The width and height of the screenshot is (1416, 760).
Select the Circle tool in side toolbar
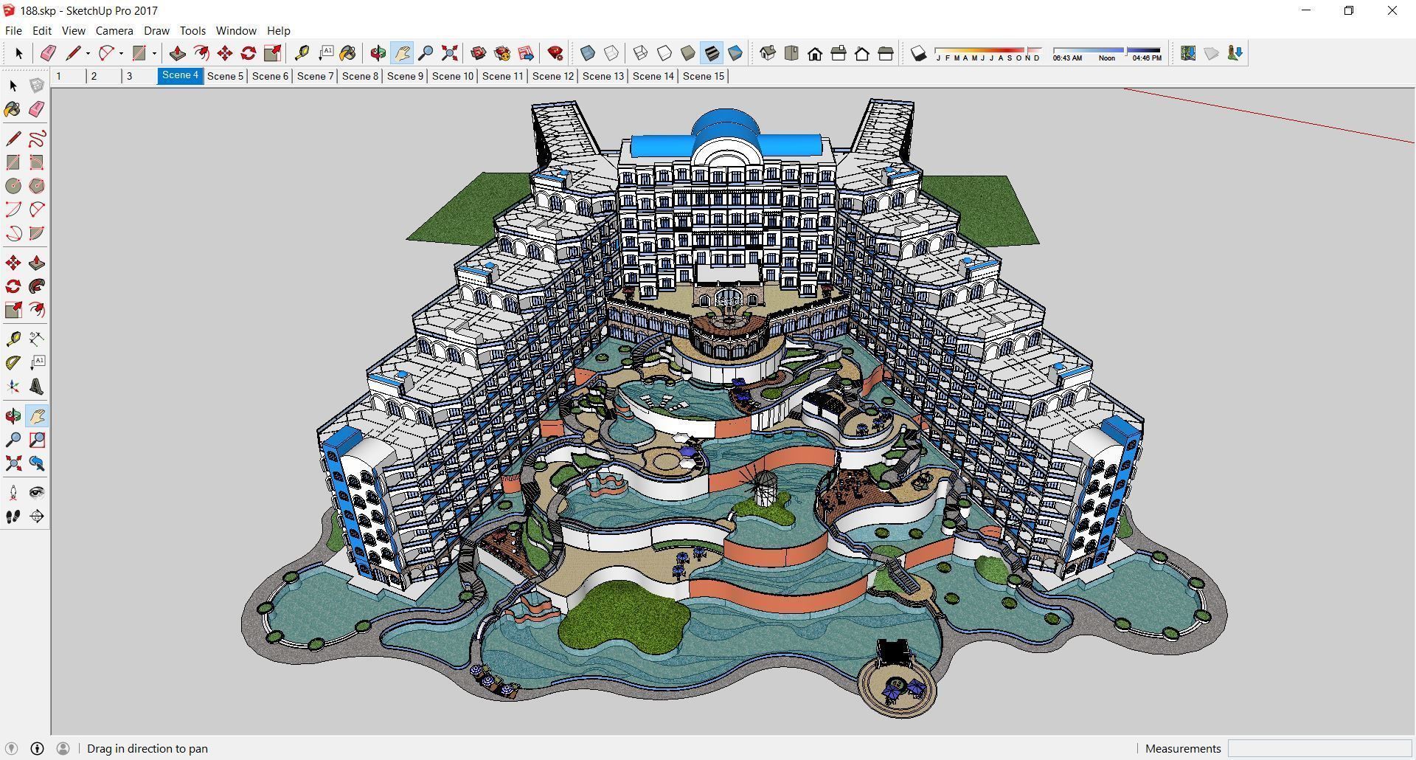[13, 186]
